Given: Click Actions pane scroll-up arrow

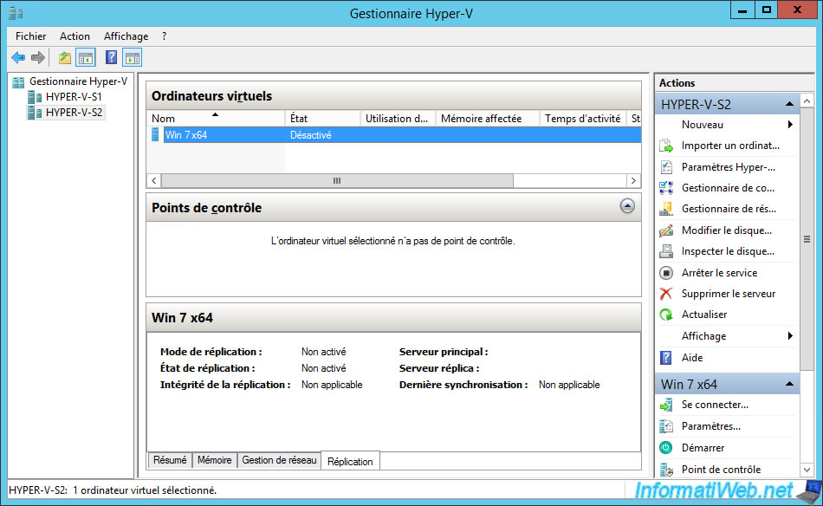Looking at the screenshot, I should pos(807,101).
